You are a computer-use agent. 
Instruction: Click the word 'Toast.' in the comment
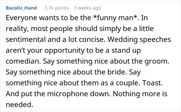tap(152, 83)
